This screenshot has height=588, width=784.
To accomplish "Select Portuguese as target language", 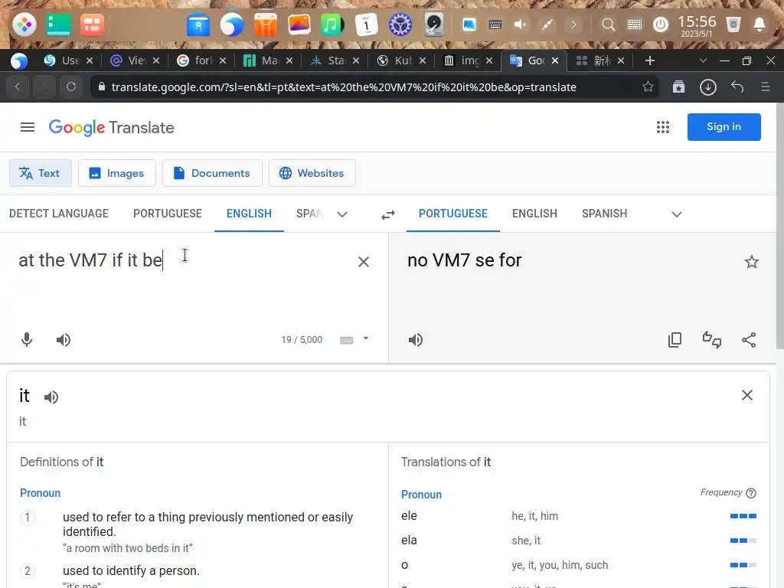I will click(453, 214).
